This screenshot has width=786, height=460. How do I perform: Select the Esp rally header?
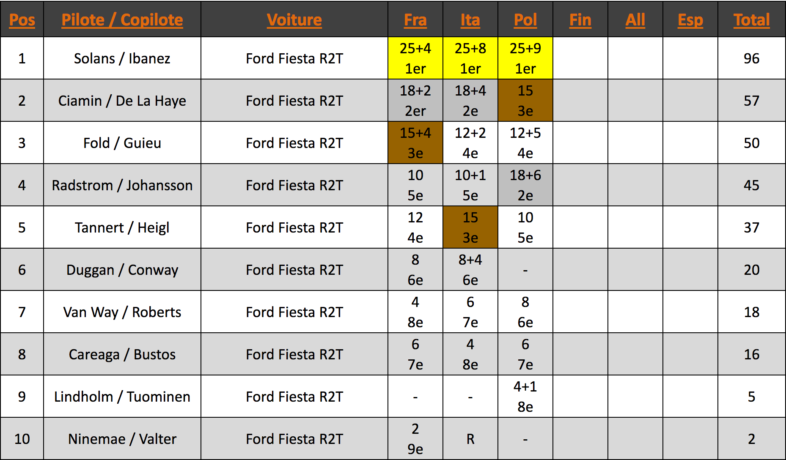point(690,20)
